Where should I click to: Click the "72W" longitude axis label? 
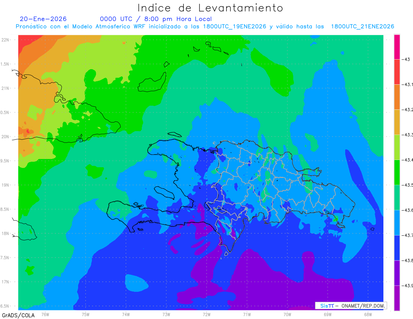point(206,314)
